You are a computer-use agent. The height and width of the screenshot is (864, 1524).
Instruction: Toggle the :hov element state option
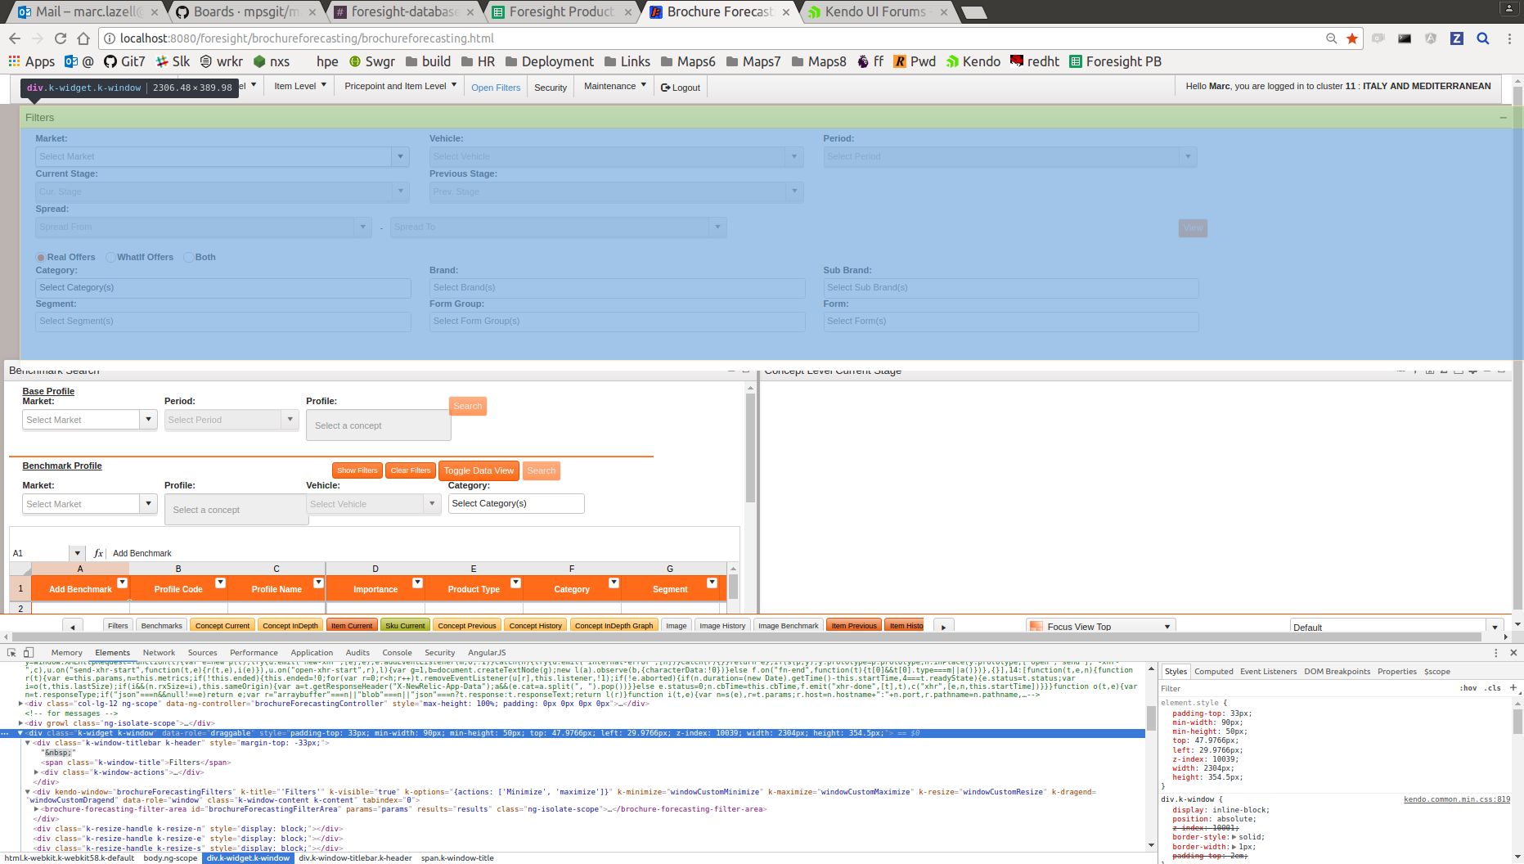click(1468, 688)
